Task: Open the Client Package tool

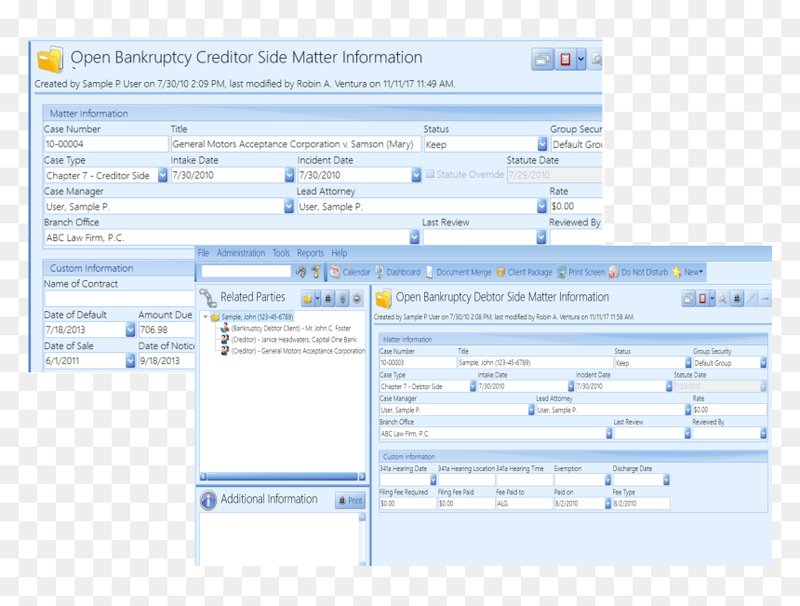Action: click(x=525, y=272)
